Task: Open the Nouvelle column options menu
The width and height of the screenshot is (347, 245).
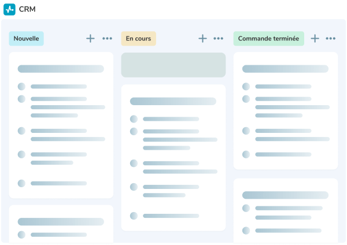Action: point(107,39)
